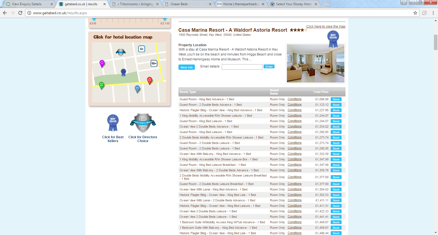
Task: Book Ocean View 2 Double Beds Advance £1,254.02
Action: coord(336,127)
